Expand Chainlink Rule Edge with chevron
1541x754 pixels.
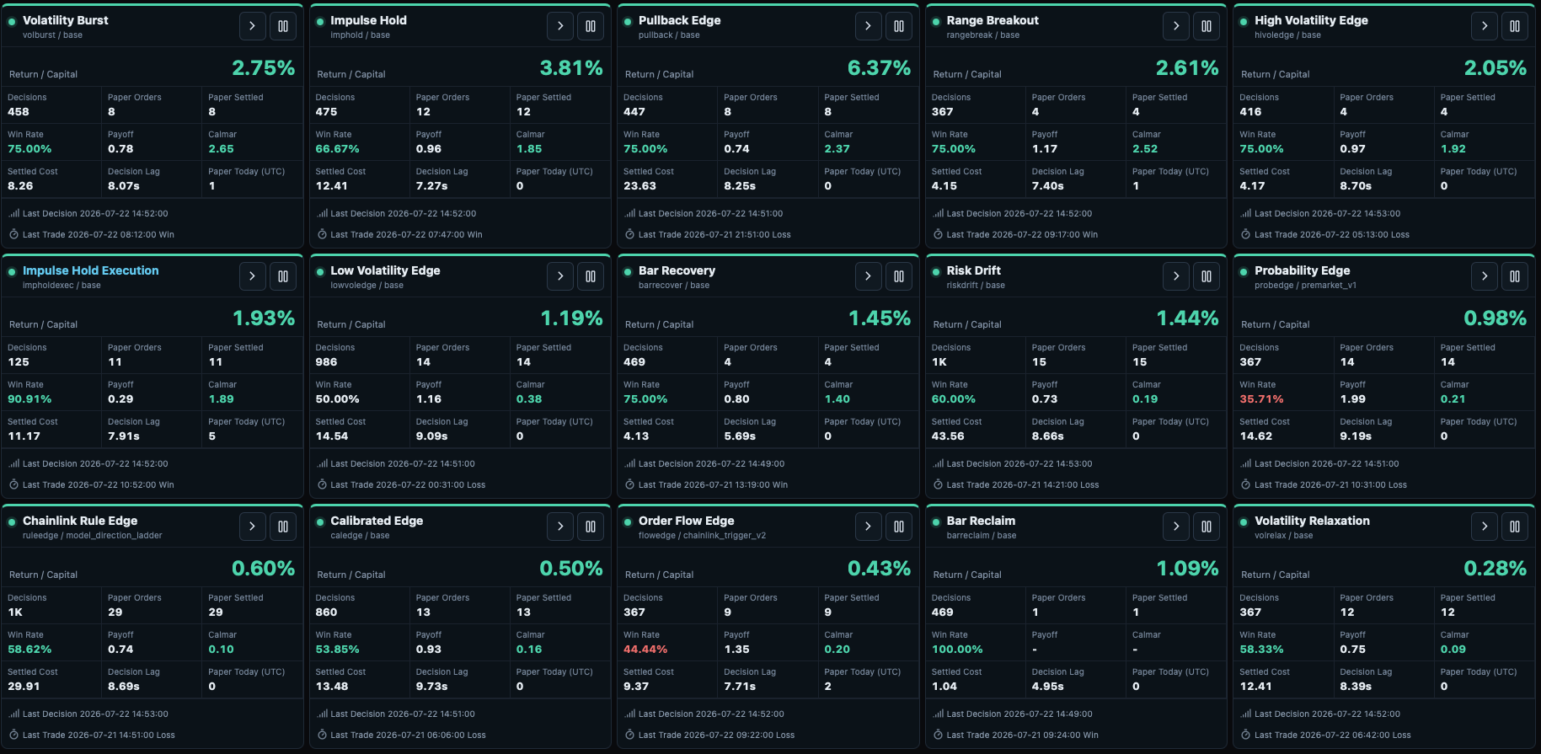[x=252, y=527]
